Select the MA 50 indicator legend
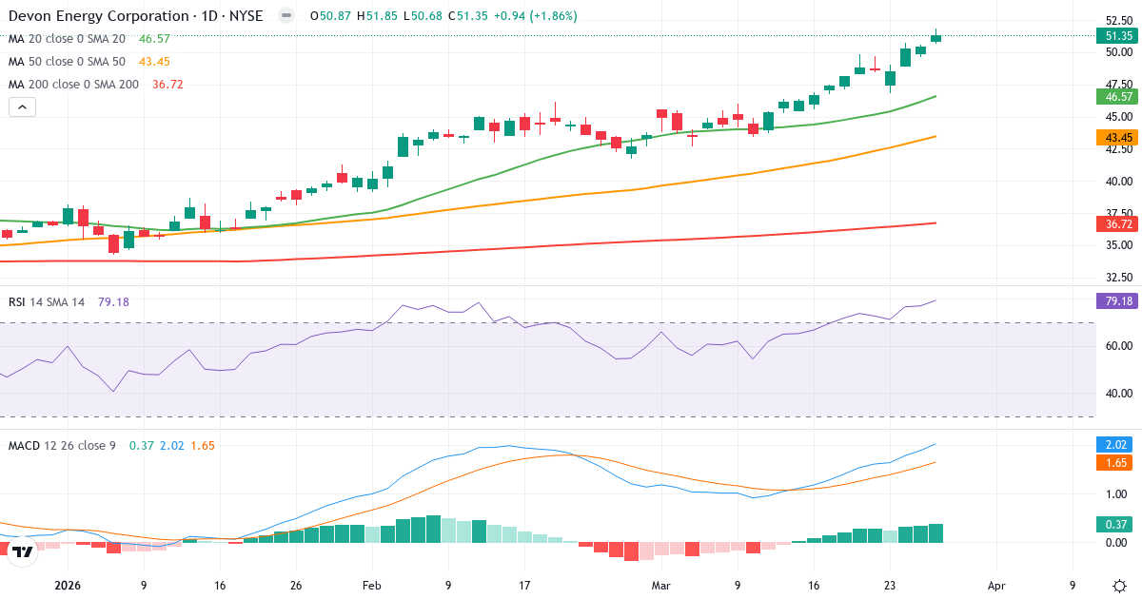Viewport: 1142px width, 599px height. click(71, 63)
